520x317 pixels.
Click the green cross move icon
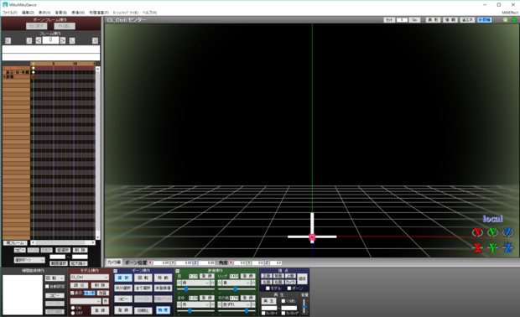(513, 20)
